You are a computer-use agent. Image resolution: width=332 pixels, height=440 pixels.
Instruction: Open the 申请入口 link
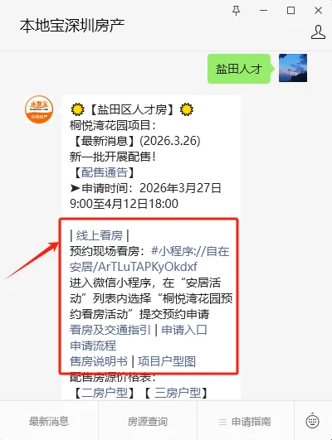[184, 330]
